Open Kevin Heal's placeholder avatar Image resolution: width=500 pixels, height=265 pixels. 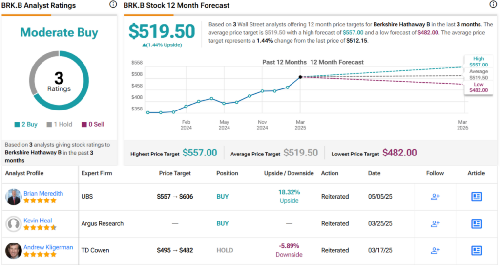(x=13, y=224)
